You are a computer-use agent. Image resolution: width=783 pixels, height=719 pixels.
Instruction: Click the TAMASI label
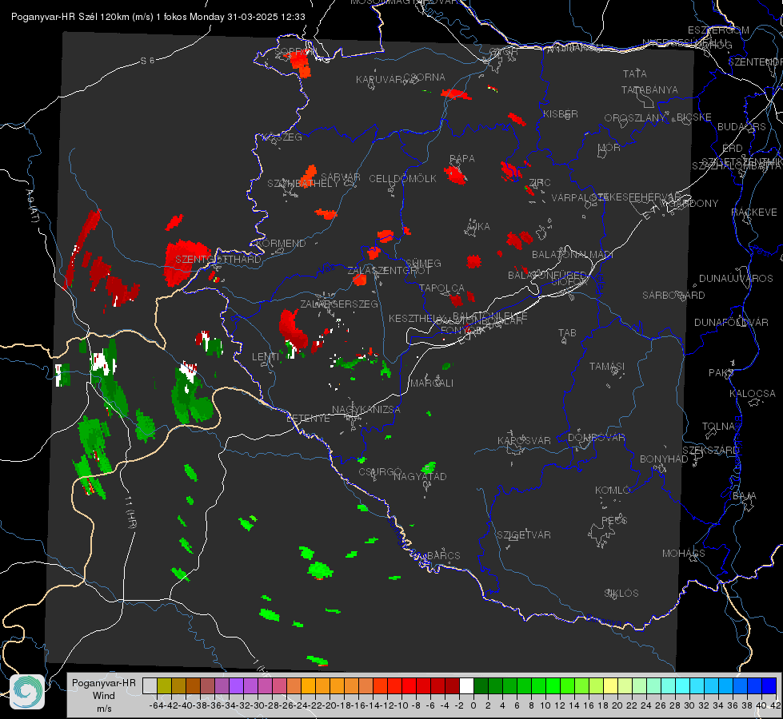point(607,366)
